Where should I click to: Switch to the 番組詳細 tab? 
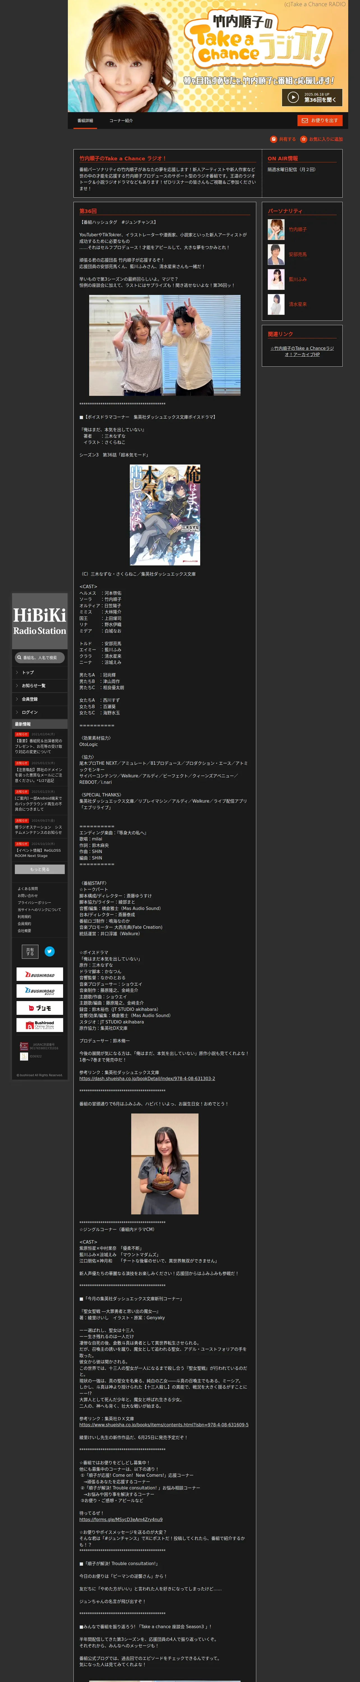click(x=85, y=121)
